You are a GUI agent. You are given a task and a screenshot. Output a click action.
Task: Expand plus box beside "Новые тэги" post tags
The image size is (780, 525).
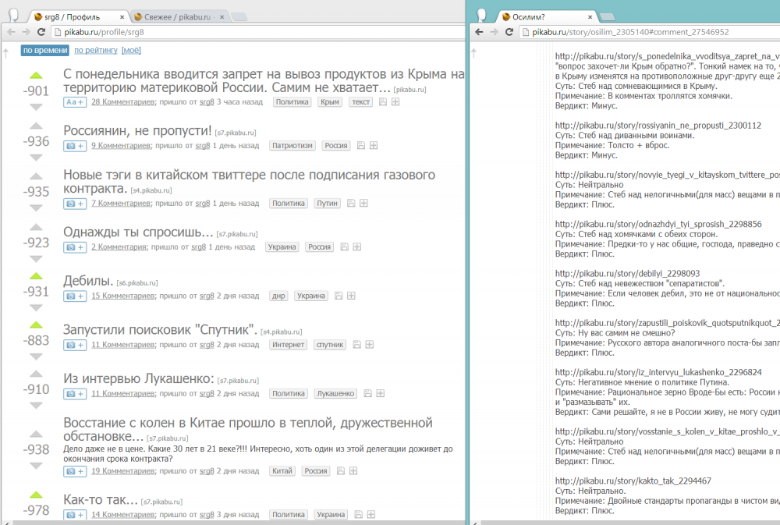pyautogui.click(x=364, y=203)
